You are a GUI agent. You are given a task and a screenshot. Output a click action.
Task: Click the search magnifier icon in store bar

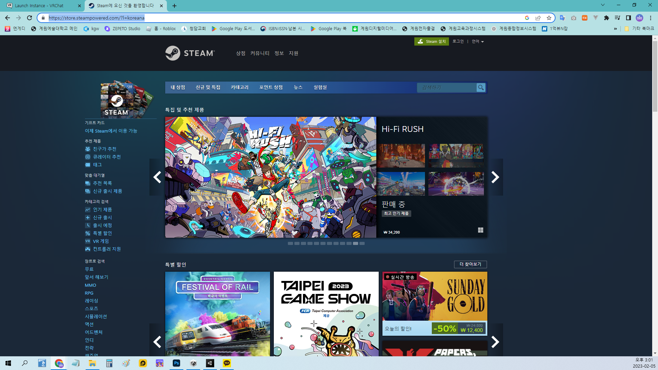(481, 88)
